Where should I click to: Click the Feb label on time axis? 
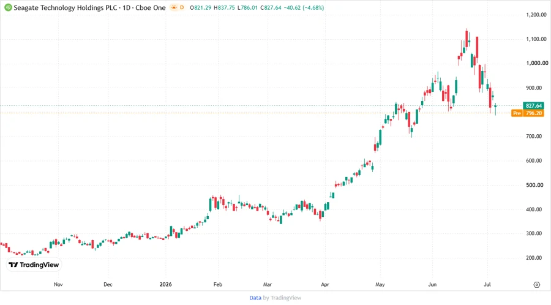tap(218, 284)
